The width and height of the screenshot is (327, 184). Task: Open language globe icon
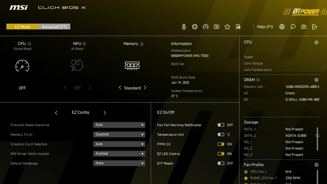(x=282, y=27)
